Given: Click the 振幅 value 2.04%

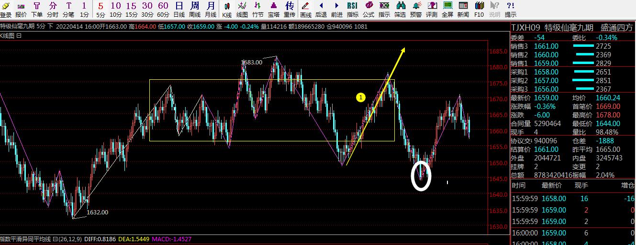Looking at the screenshot, I should pyautogui.click(x=606, y=175).
